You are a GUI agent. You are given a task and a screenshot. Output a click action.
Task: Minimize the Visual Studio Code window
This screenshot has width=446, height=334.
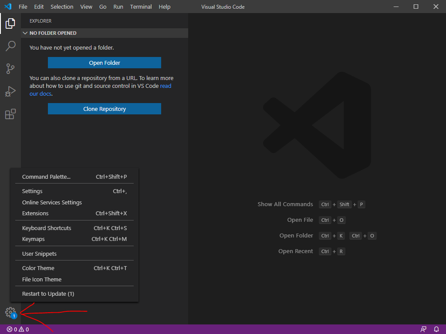click(x=396, y=7)
